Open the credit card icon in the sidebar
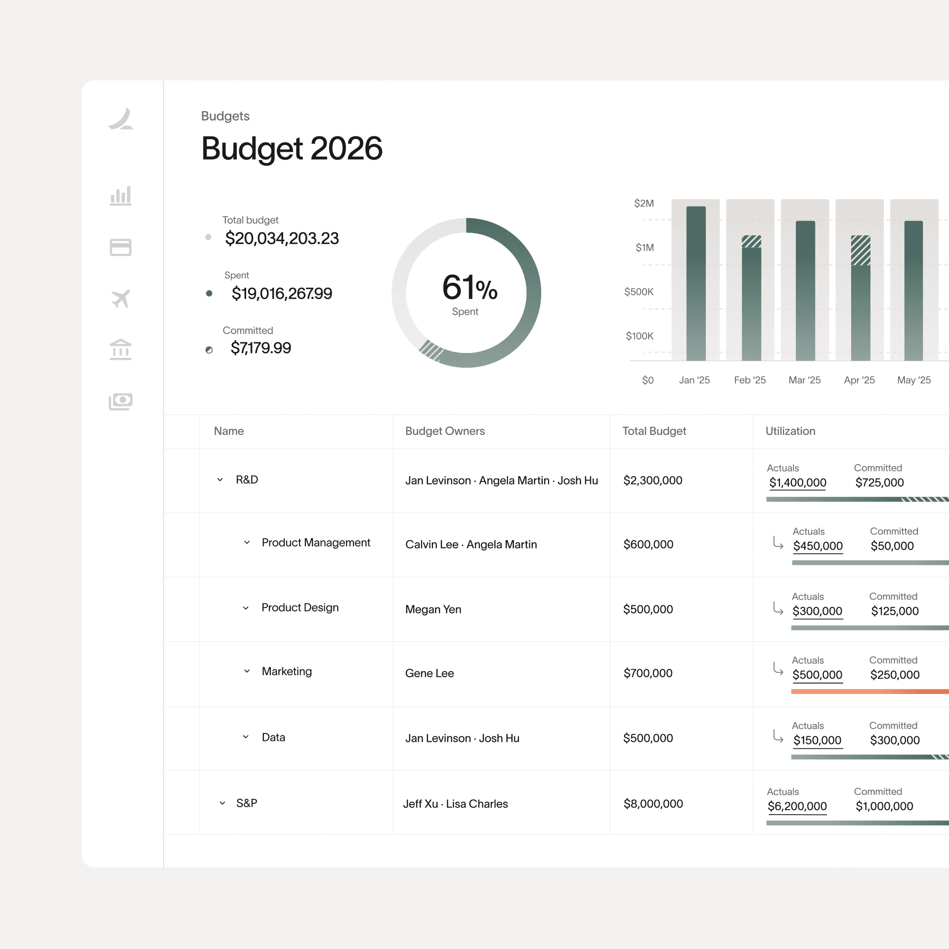949x949 pixels. [121, 247]
